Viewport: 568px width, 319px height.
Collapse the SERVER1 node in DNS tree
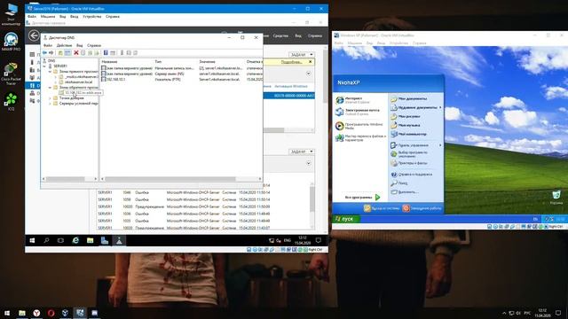(44, 66)
